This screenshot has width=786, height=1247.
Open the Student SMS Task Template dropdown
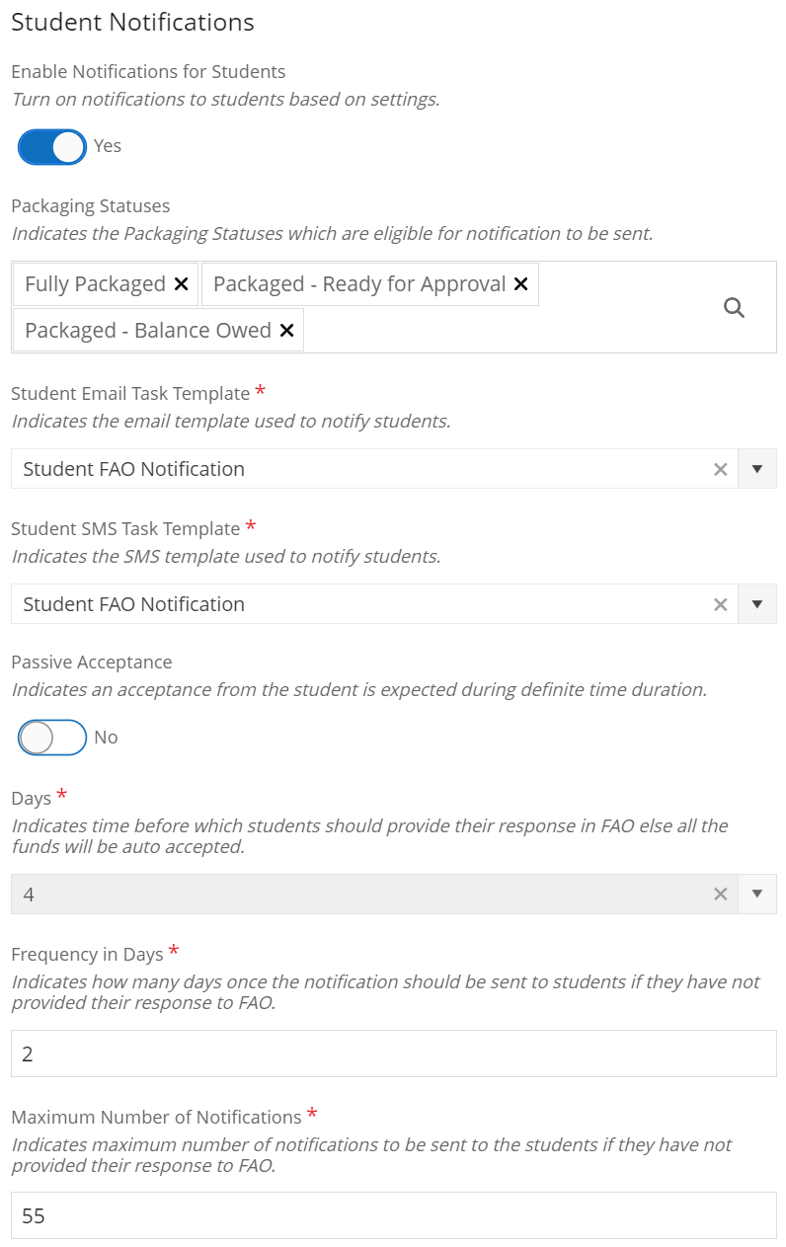point(756,603)
